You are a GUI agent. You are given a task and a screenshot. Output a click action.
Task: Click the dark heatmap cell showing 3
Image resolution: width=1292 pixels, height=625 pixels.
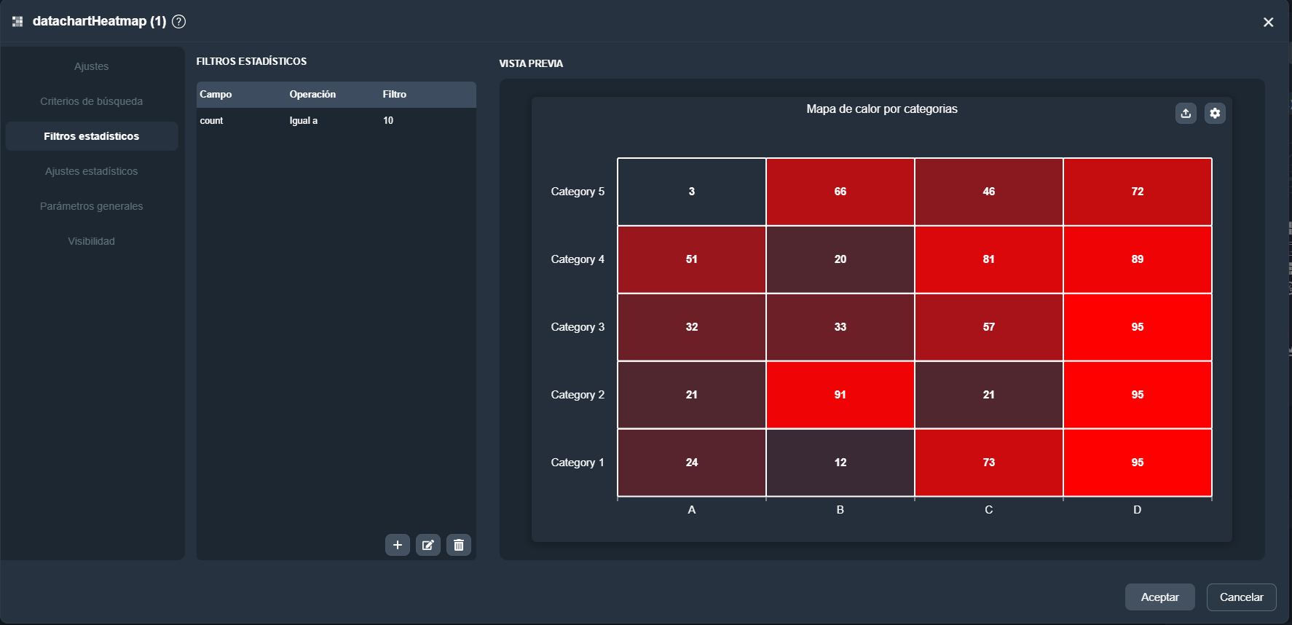coord(691,192)
